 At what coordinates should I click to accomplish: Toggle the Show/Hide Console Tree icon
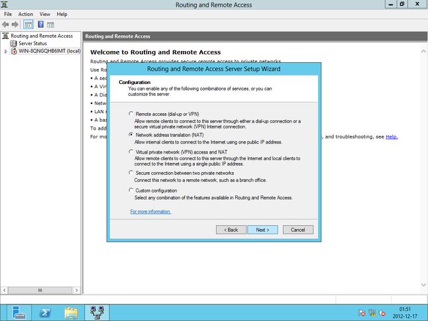pos(28,24)
